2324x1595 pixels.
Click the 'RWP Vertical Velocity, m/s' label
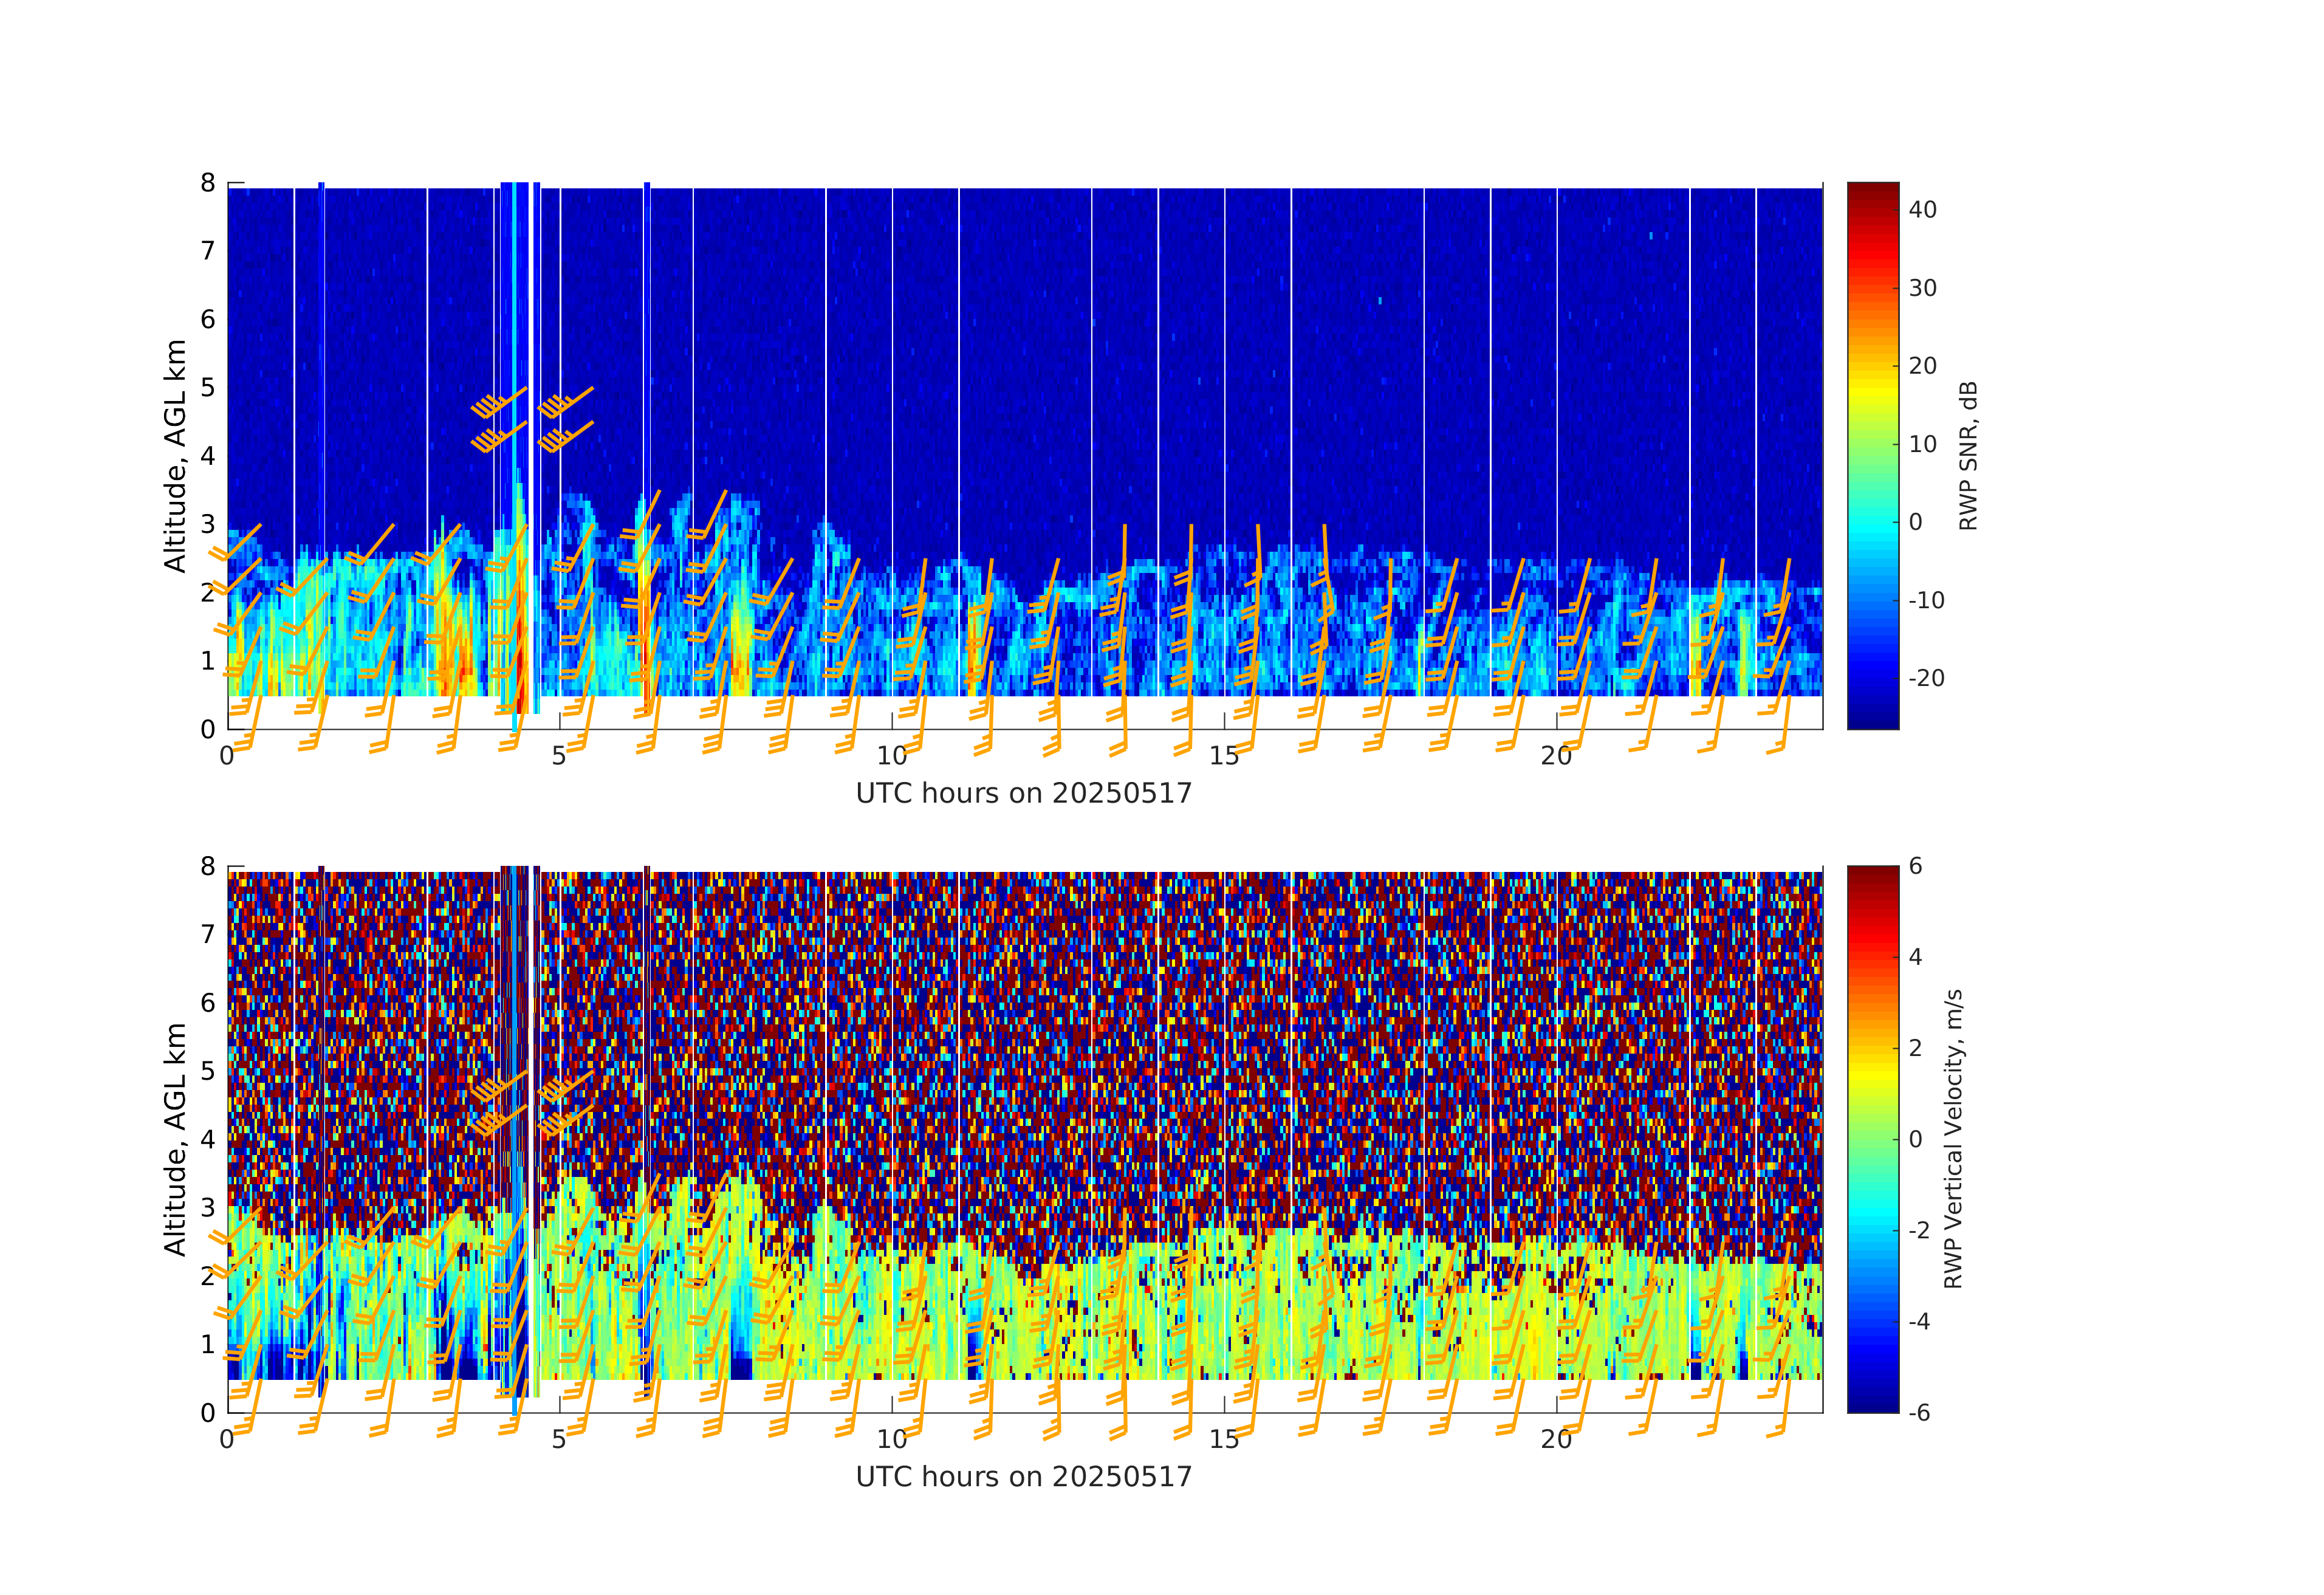click(1953, 1138)
